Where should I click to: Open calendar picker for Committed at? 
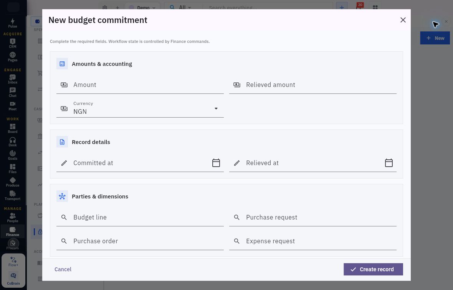216,163
